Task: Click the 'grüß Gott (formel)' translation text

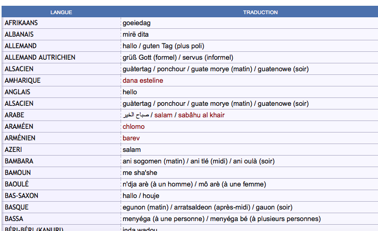Action: coord(149,58)
